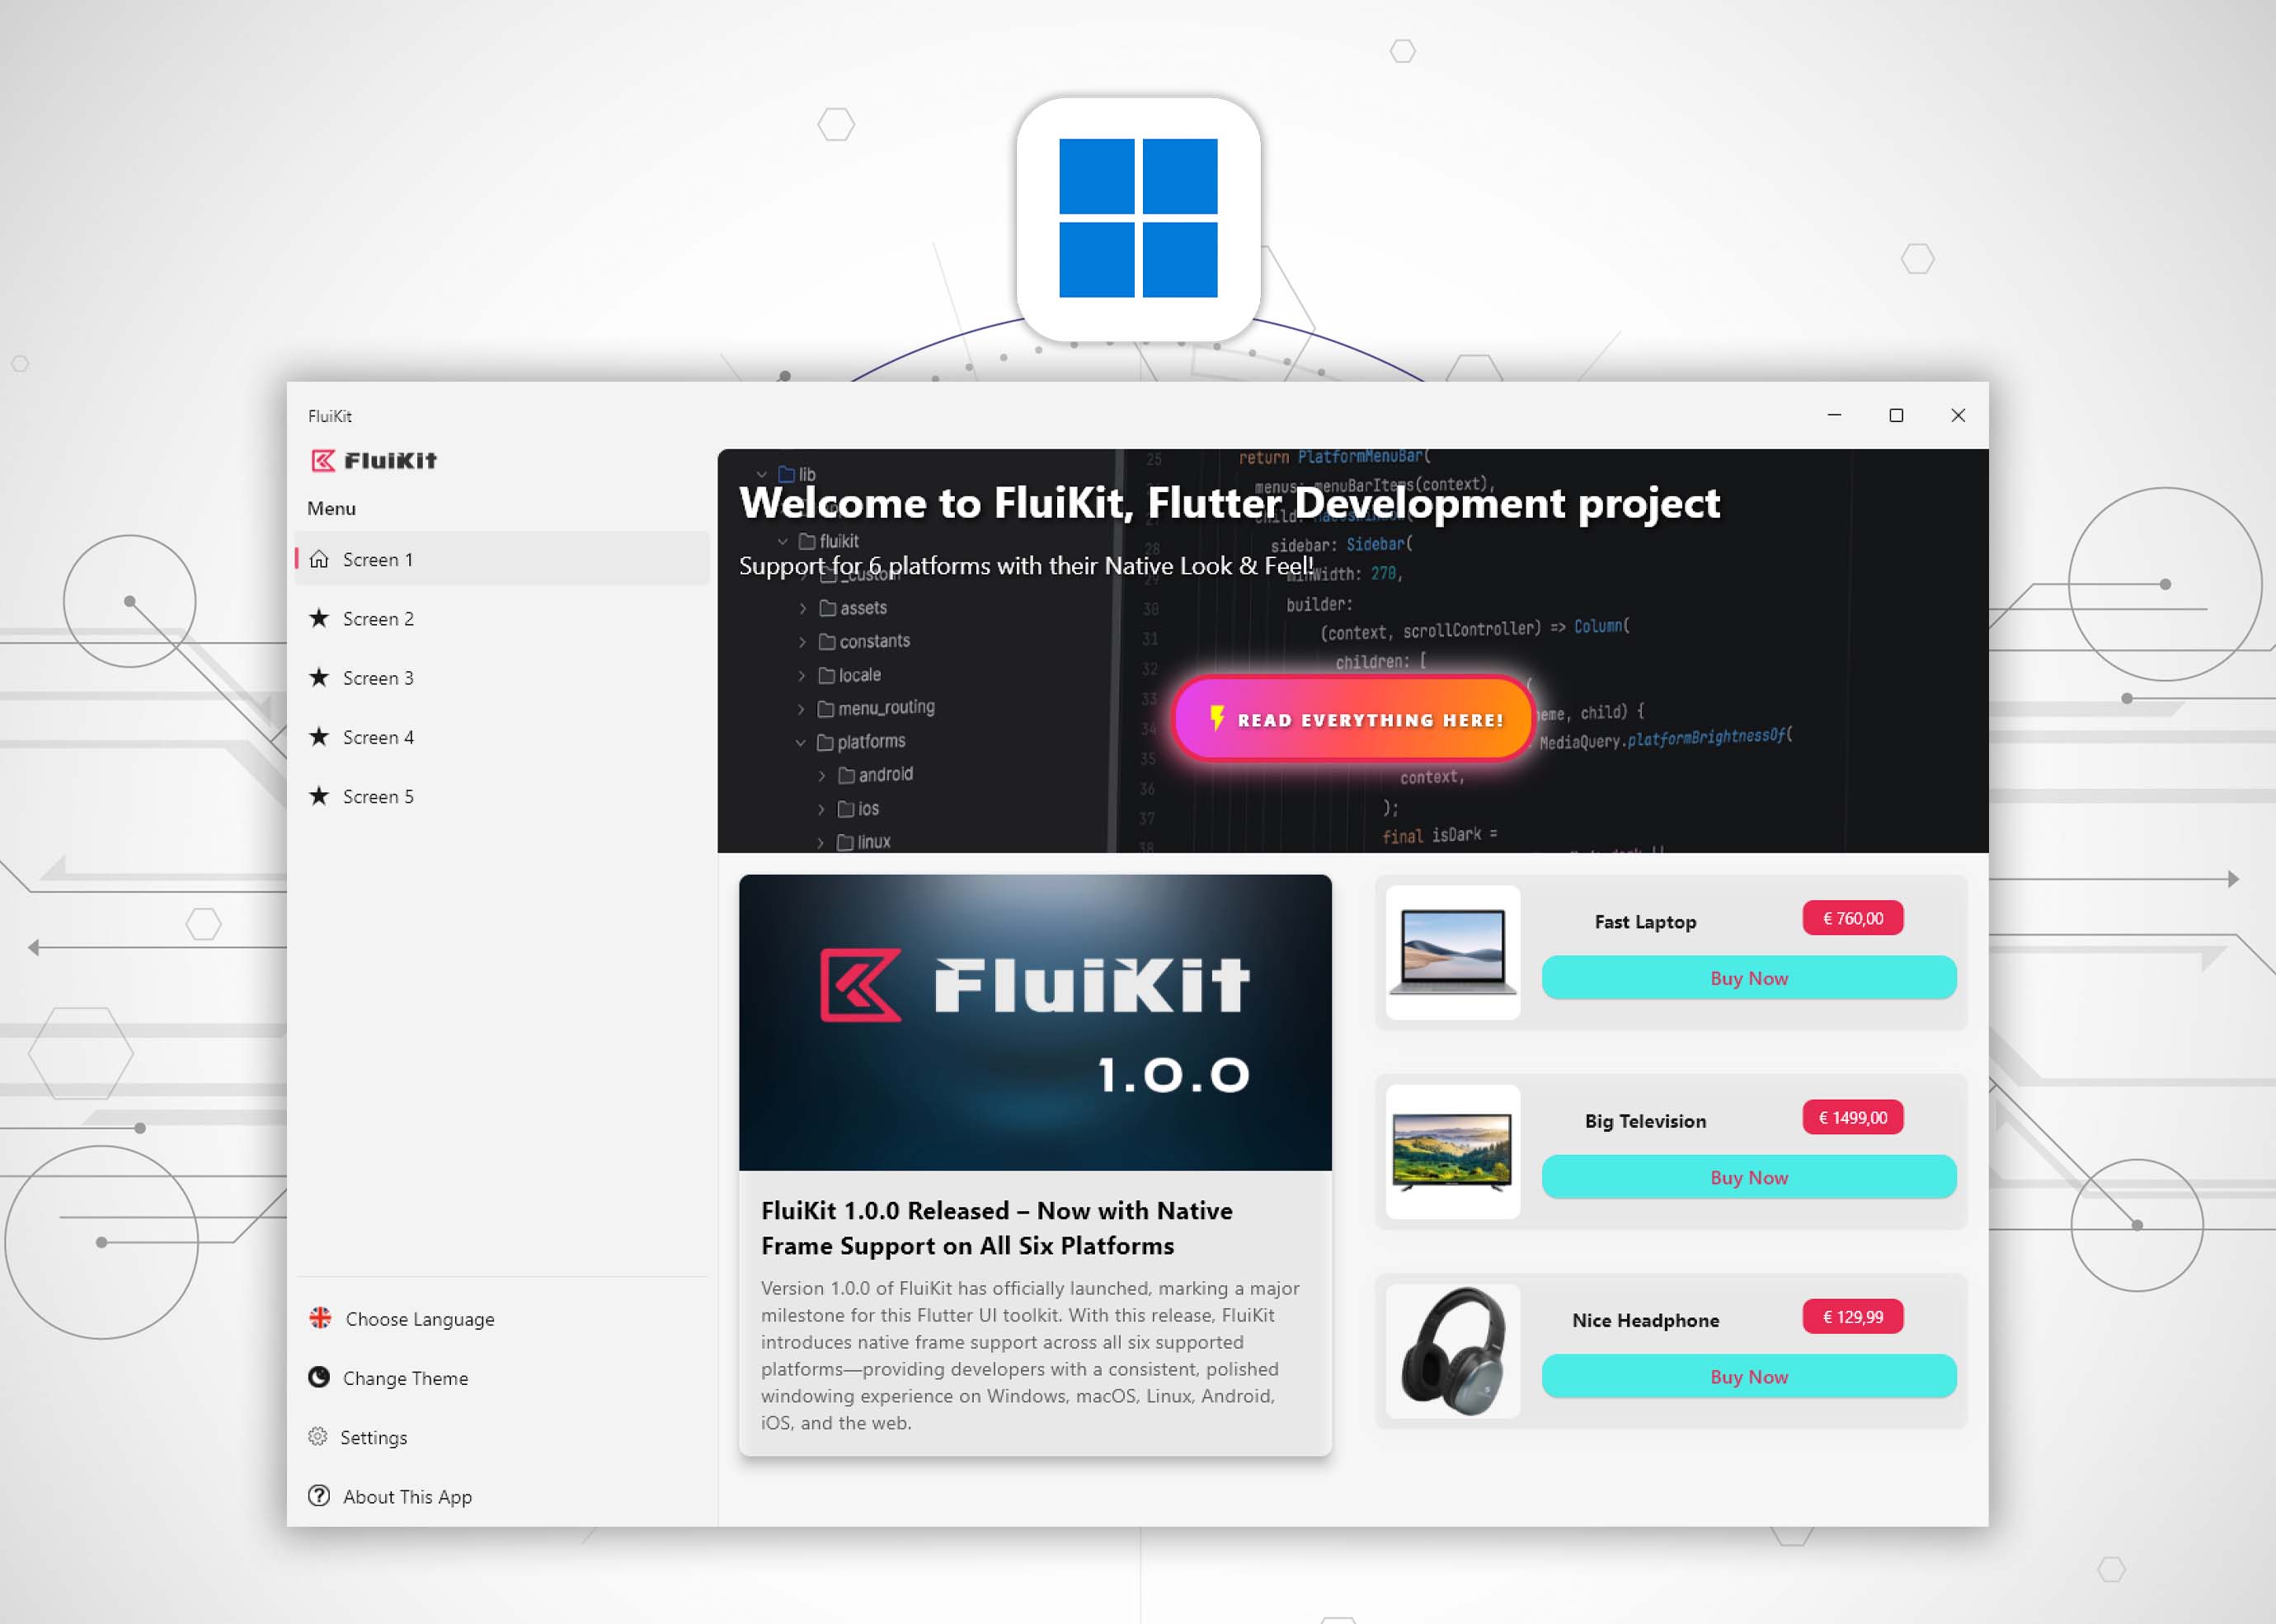Image resolution: width=2276 pixels, height=1624 pixels.
Task: Select the home icon beside Screen 1
Action: click(x=319, y=560)
